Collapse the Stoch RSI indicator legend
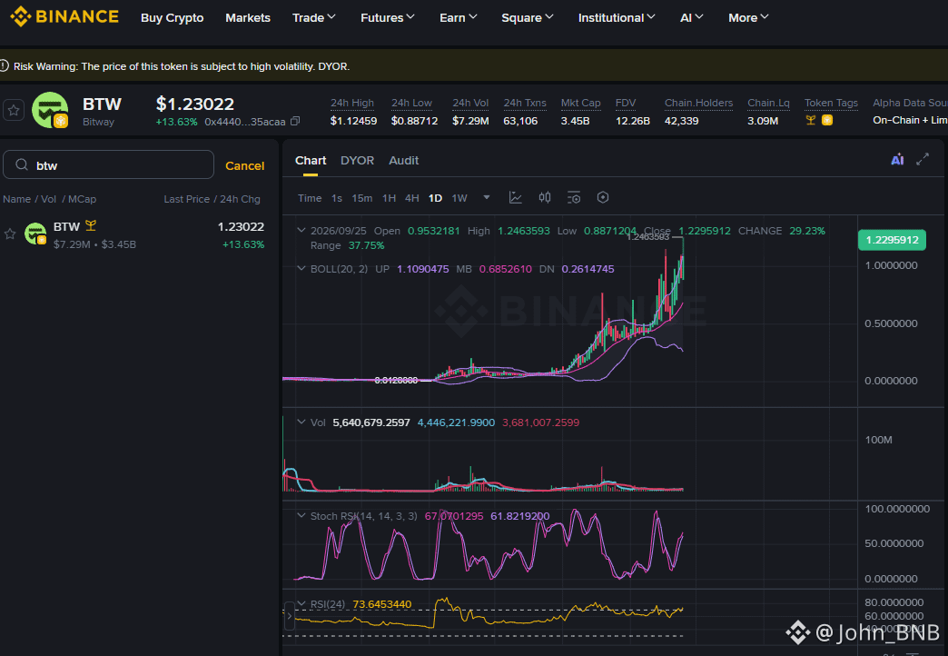The image size is (948, 656). [301, 515]
